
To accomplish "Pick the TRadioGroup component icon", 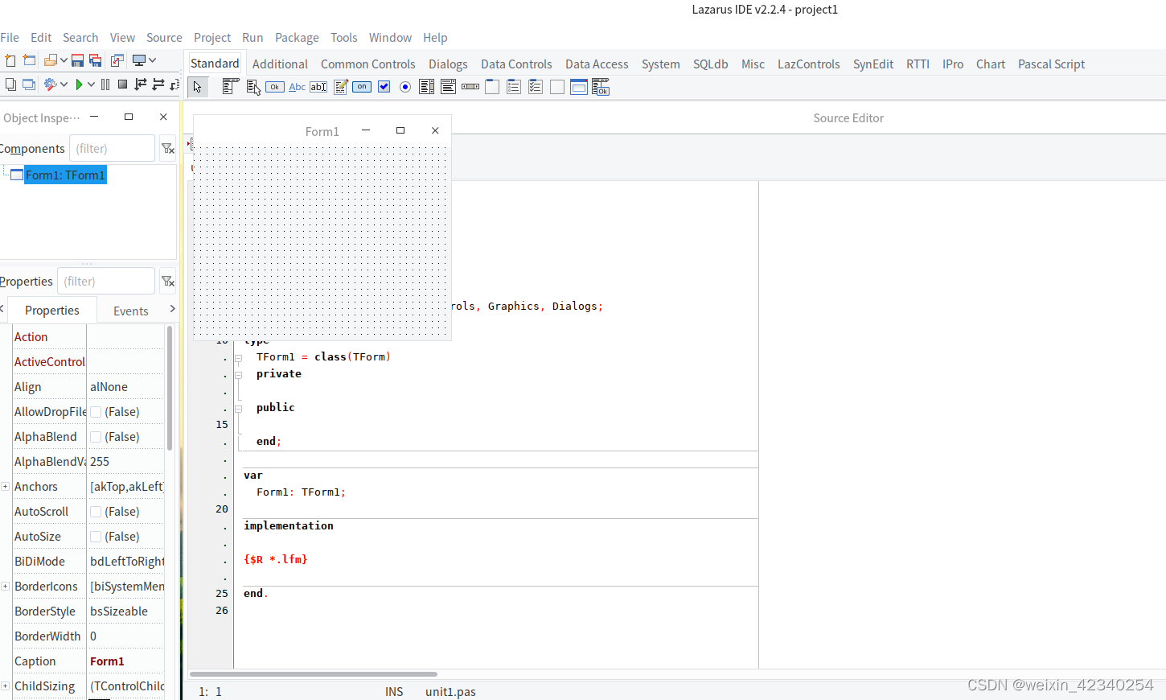I will [514, 87].
